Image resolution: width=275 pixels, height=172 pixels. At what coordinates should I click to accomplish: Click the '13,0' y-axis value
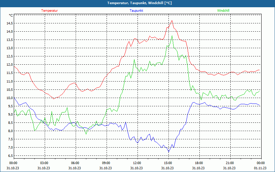[10, 48]
